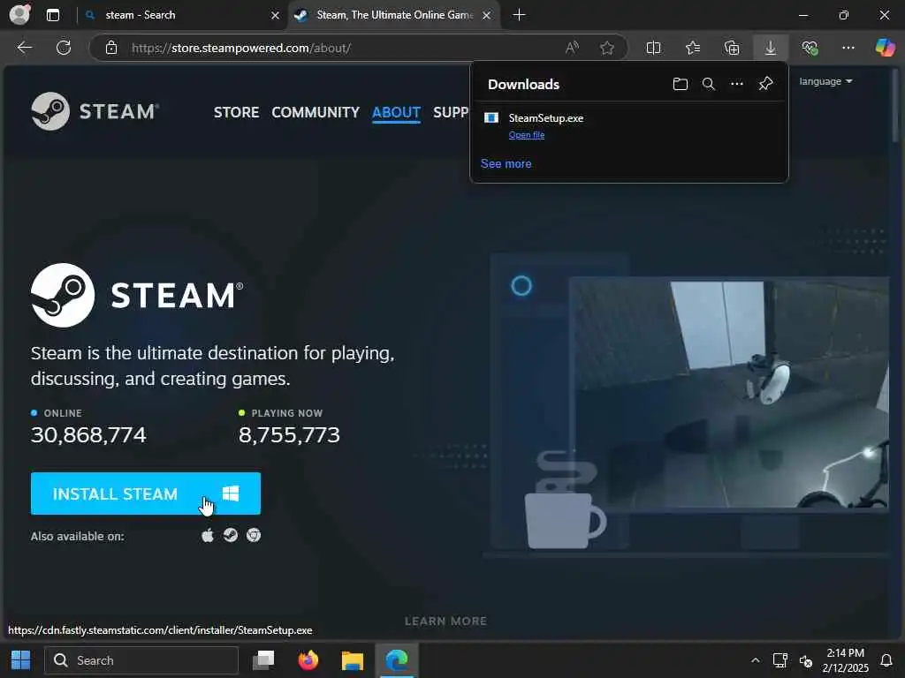Click the Portal game preview image

(x=728, y=395)
